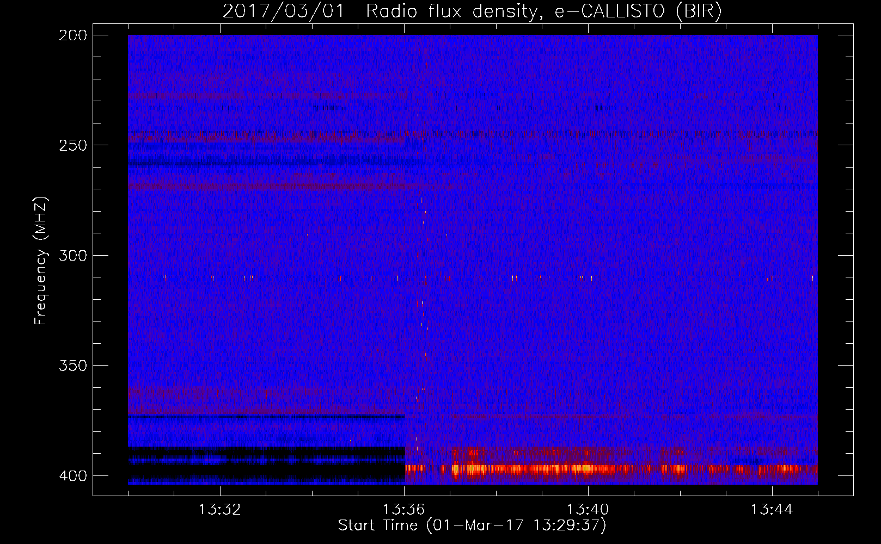Click the 13:36 time tick label
Image resolution: width=881 pixels, height=544 pixels.
pyautogui.click(x=404, y=510)
